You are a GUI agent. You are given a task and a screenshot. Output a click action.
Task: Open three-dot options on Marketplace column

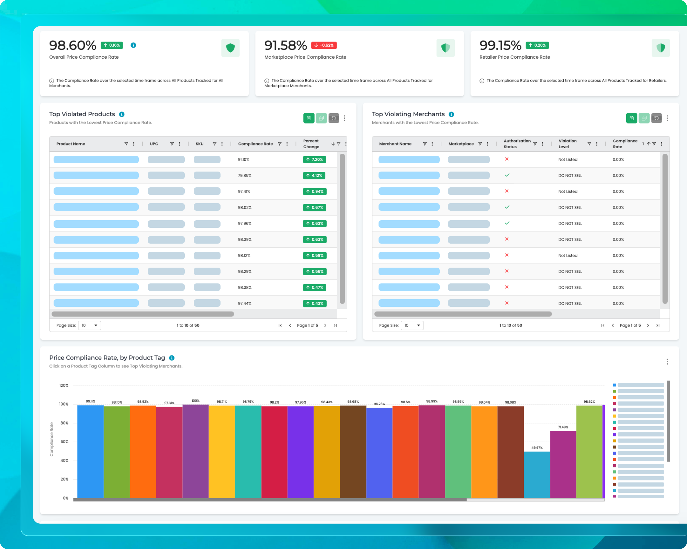coord(487,144)
